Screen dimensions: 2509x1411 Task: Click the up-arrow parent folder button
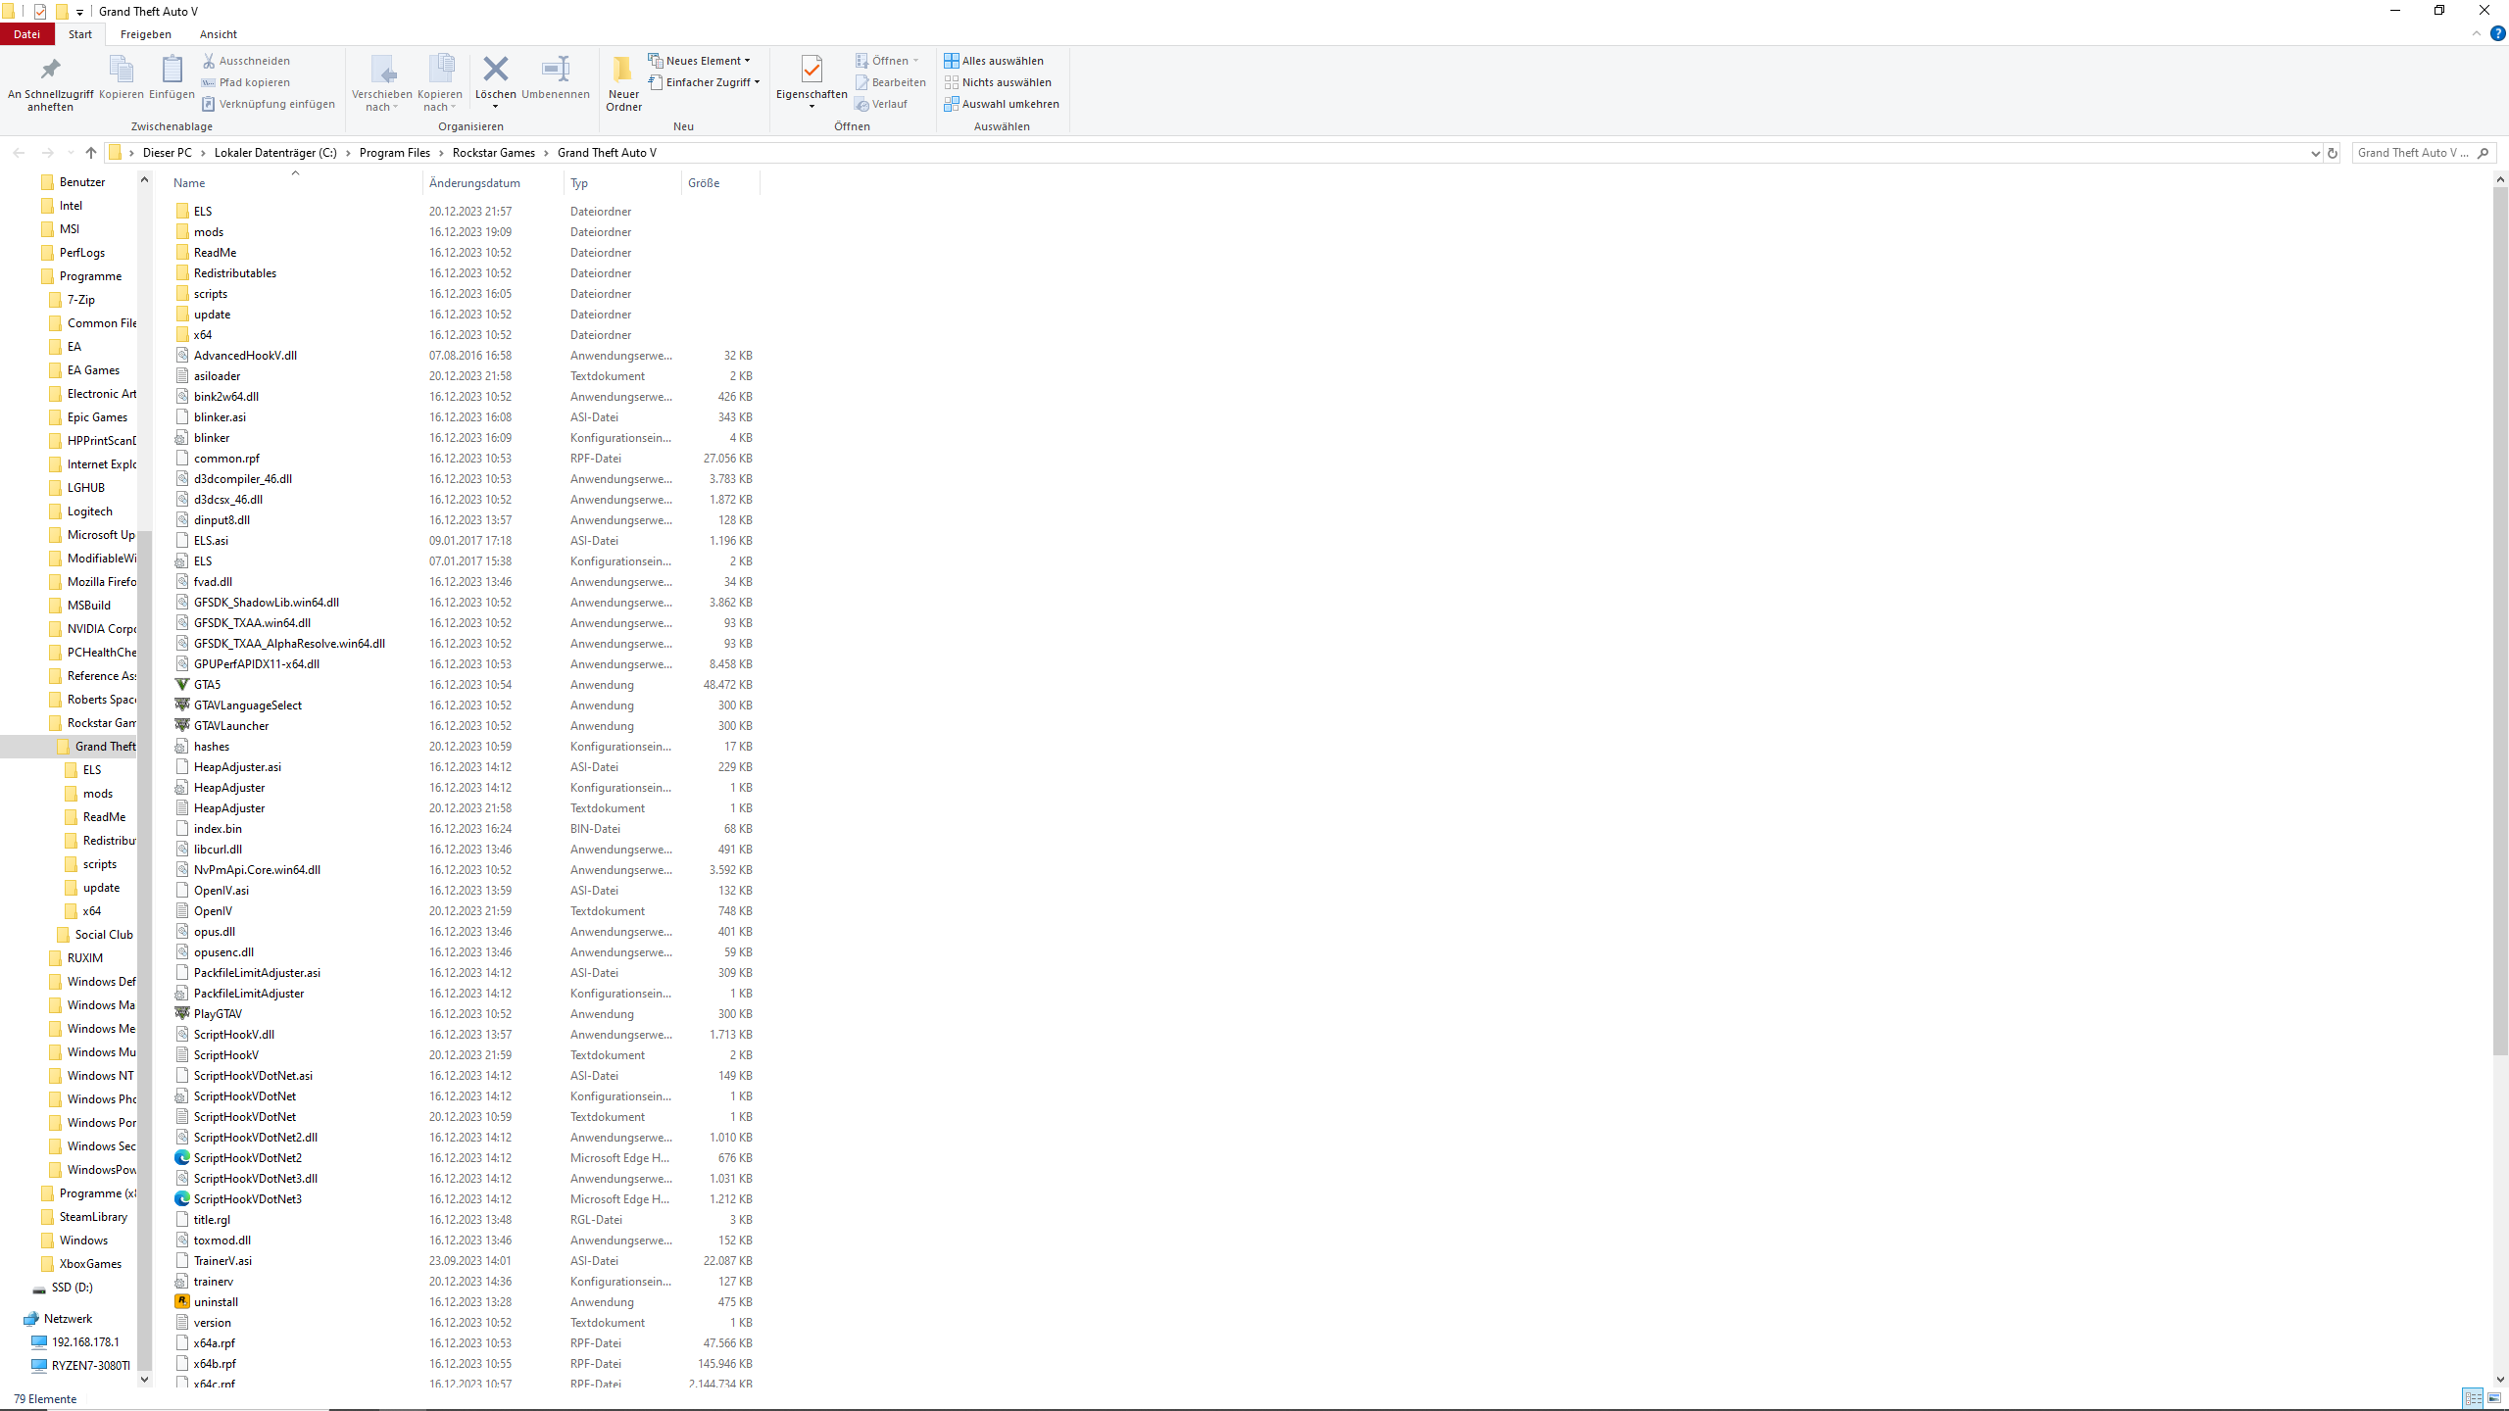pos(91,153)
